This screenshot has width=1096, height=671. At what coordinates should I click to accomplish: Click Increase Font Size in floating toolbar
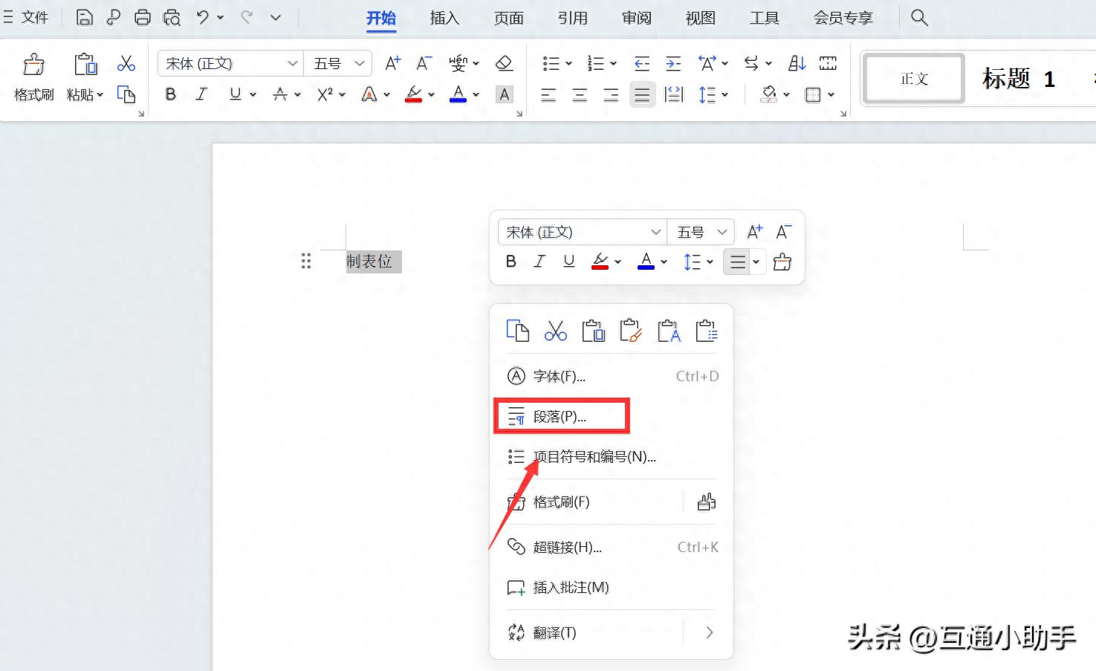click(754, 232)
